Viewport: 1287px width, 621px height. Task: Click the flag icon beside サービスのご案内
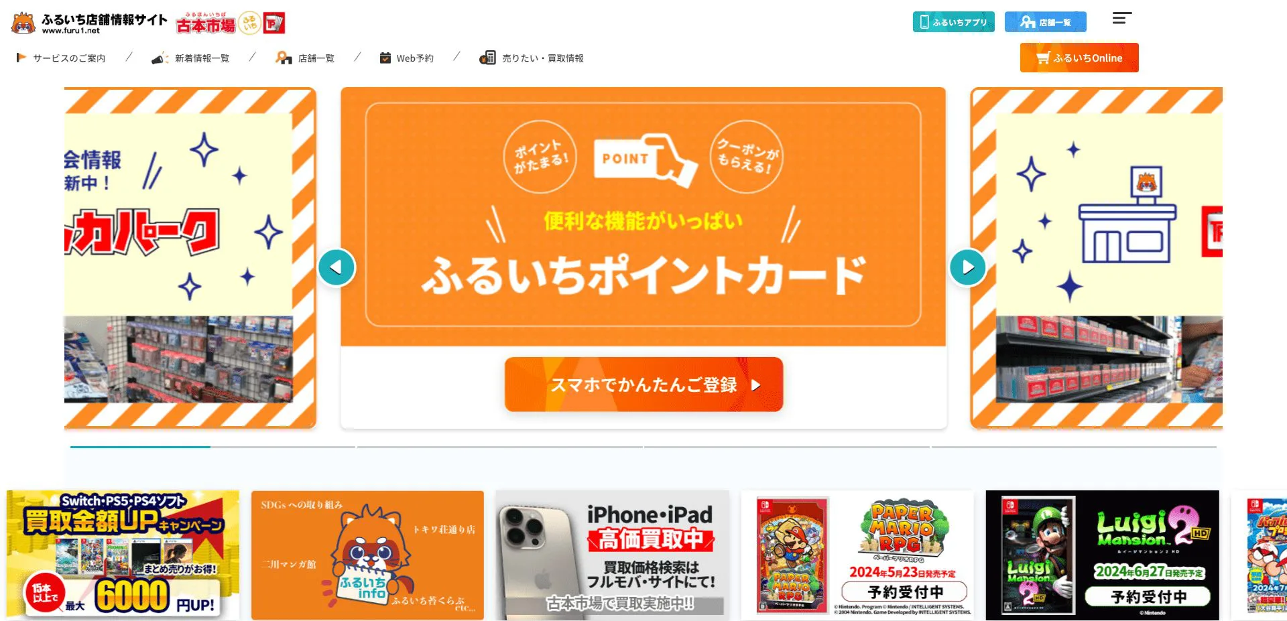tap(21, 58)
